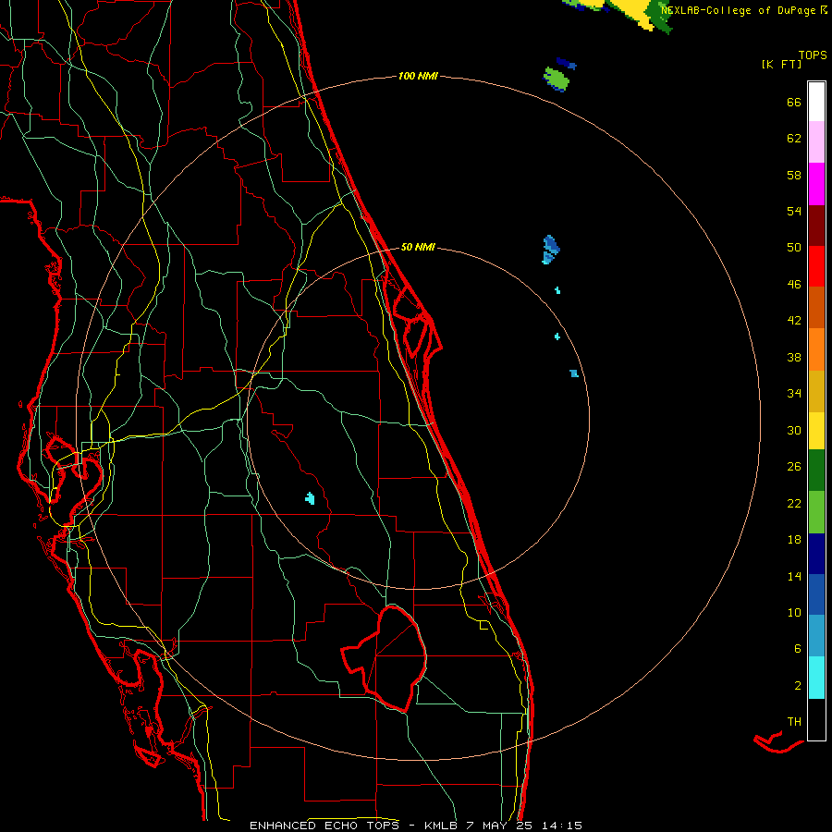The width and height of the screenshot is (832, 832).
Task: Pick the gold legend swatch
Action: click(816, 391)
